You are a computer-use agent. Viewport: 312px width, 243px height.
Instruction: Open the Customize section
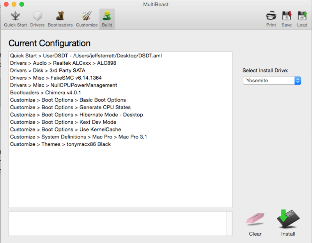pos(87,19)
